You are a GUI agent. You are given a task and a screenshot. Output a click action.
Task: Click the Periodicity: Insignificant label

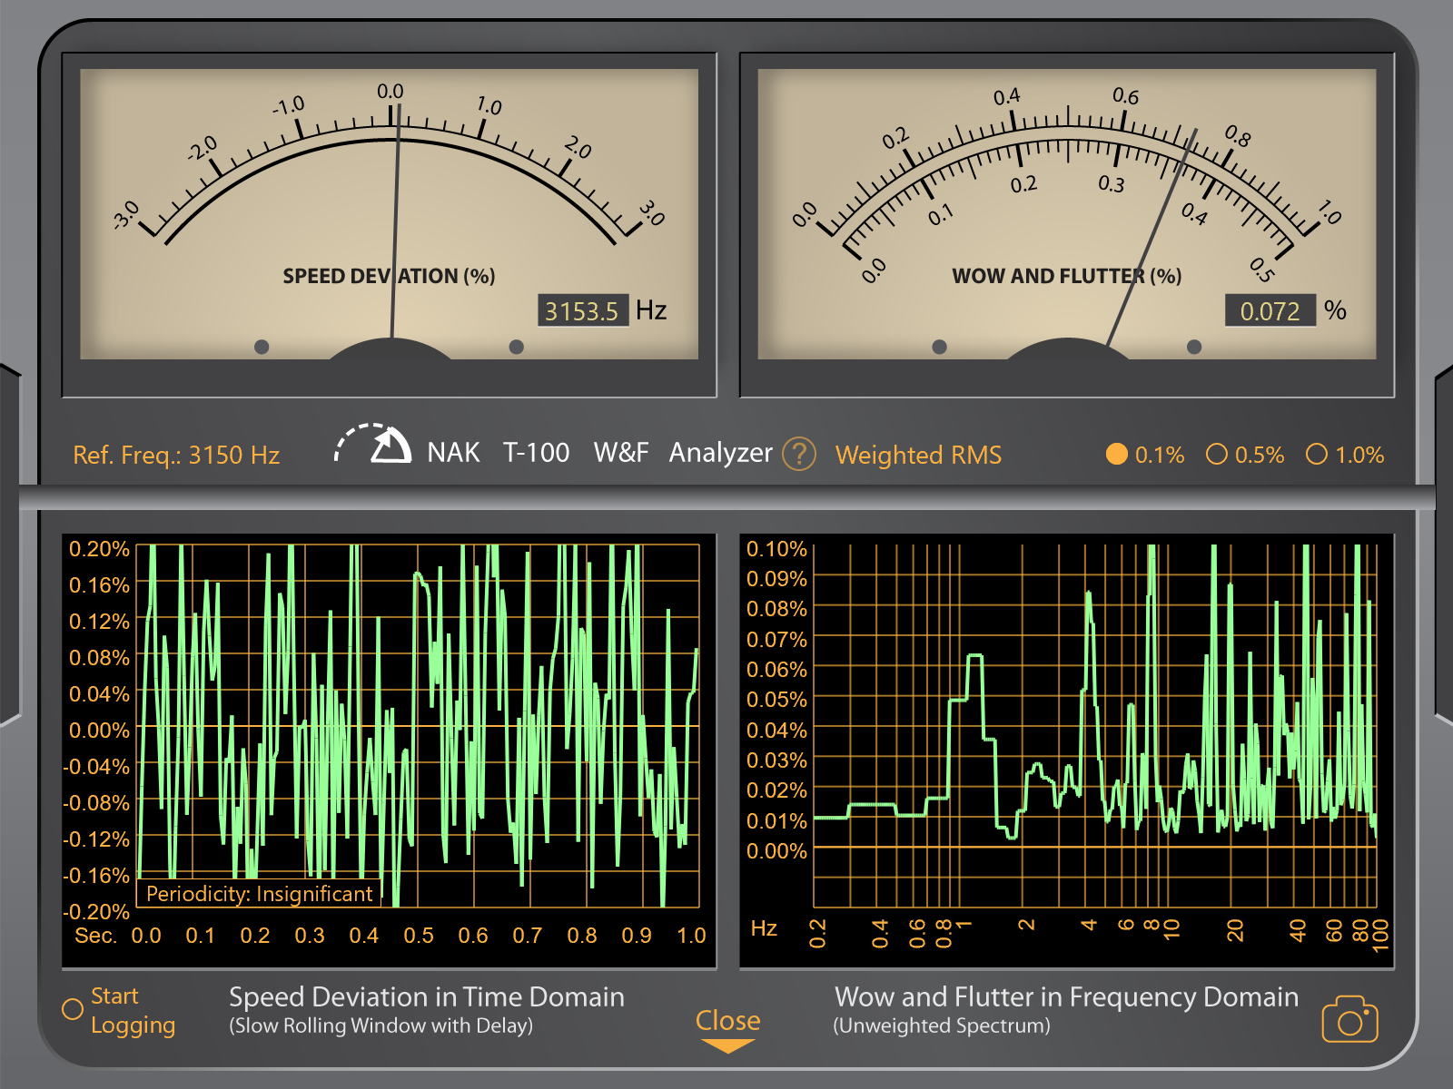tap(259, 894)
